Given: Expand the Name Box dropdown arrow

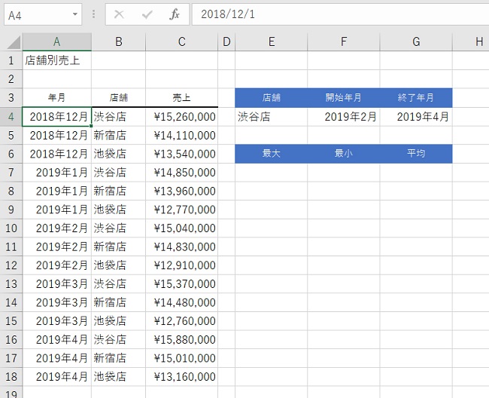Looking at the screenshot, I should (x=75, y=14).
